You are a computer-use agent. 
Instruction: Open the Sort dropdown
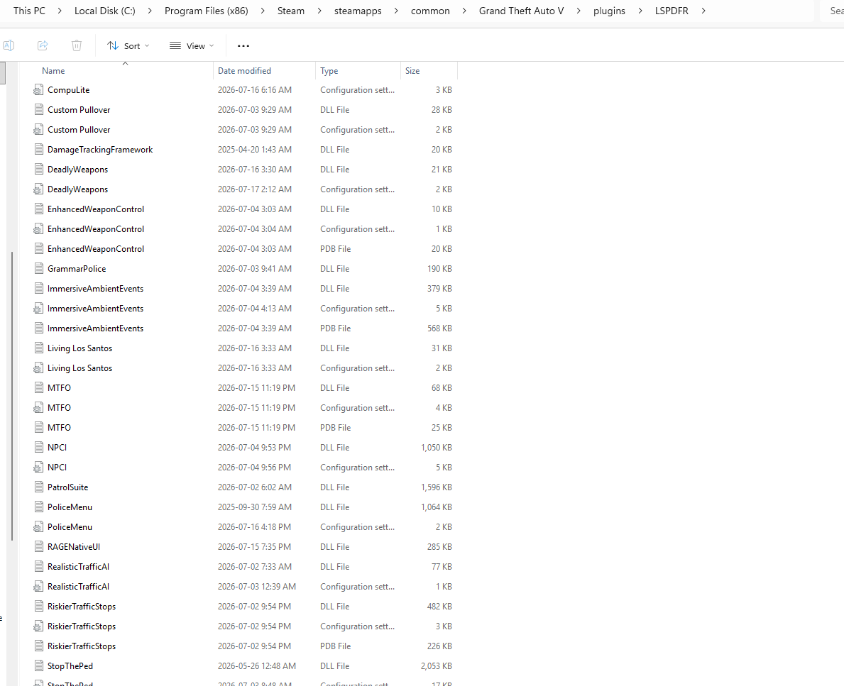click(128, 45)
